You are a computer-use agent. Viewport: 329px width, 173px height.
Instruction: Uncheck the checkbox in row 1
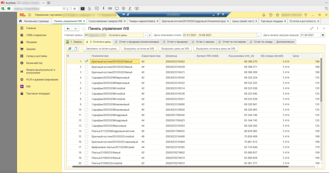[86, 61]
